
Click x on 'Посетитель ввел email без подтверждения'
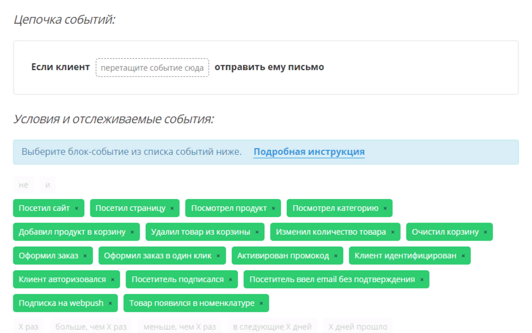pos(422,279)
